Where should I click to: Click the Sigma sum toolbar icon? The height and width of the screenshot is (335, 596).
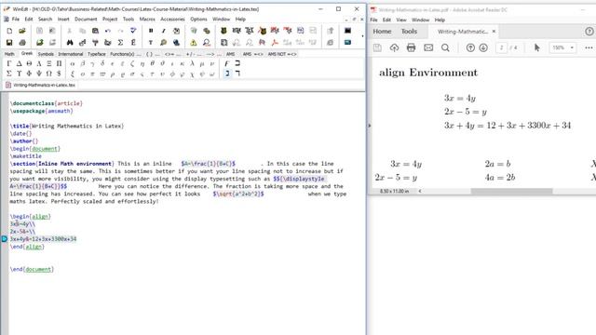click(x=120, y=43)
